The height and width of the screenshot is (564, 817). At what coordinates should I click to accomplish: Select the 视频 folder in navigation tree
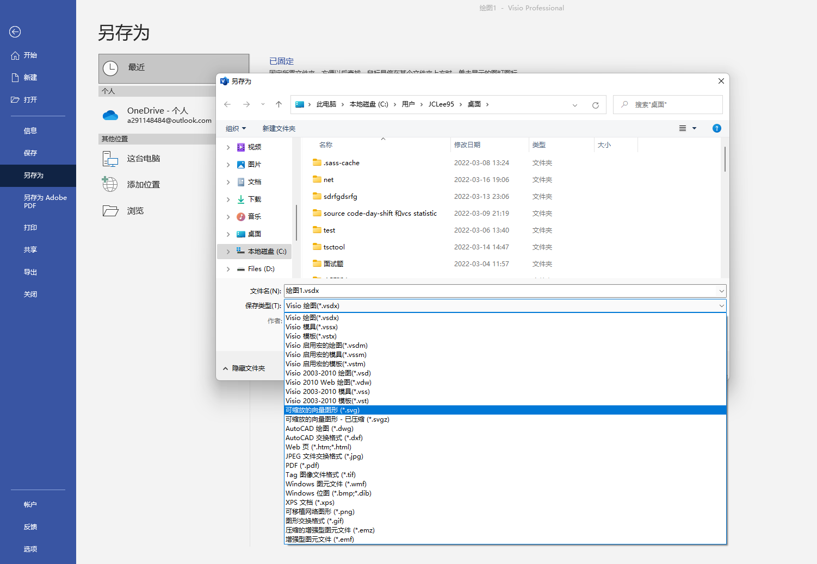coord(255,147)
